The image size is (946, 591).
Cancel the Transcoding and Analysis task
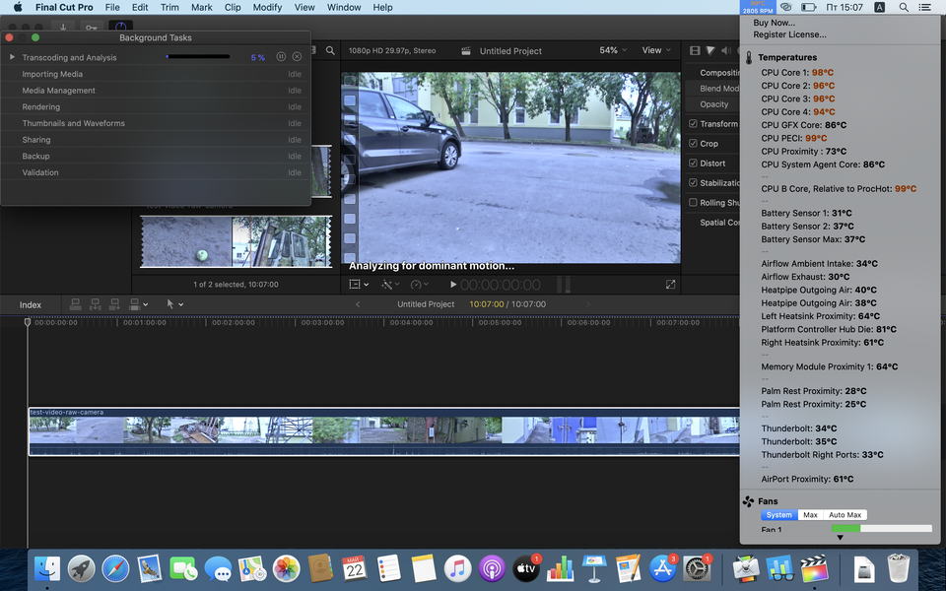pos(297,57)
